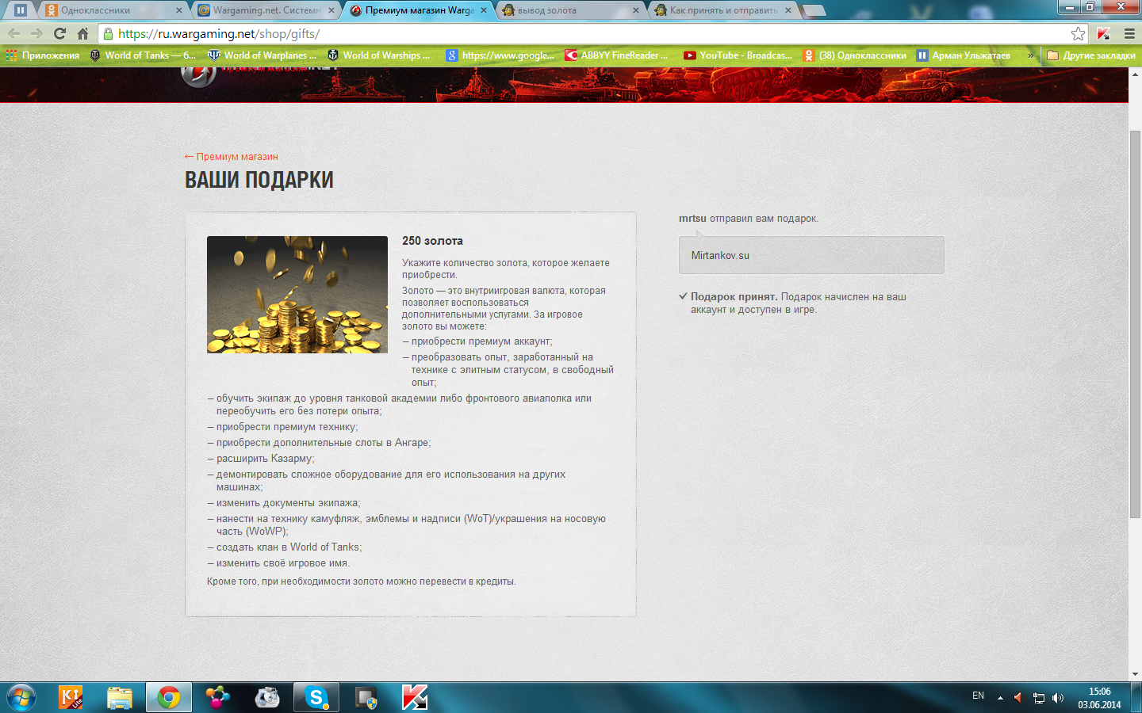Open Kaspersky from taskbar
Viewport: 1142px width, 713px height.
point(414,697)
